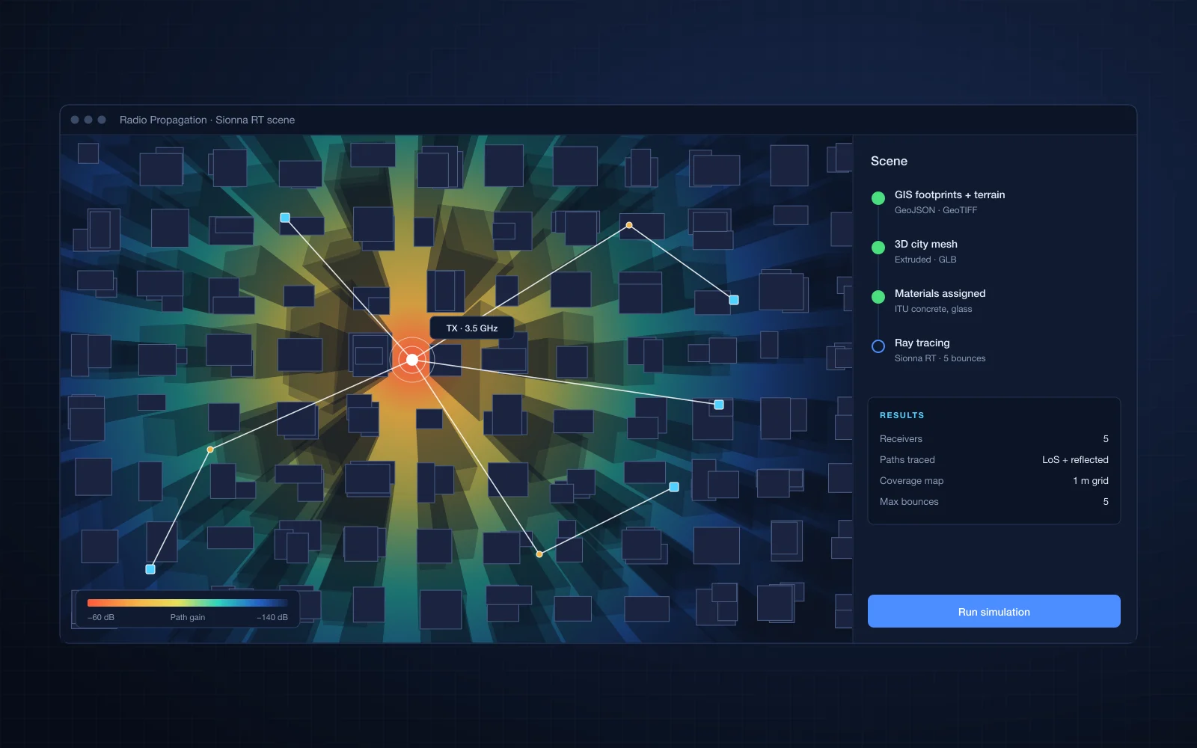Click the TX · 3.5 GHz label
The image size is (1197, 748).
(x=471, y=328)
